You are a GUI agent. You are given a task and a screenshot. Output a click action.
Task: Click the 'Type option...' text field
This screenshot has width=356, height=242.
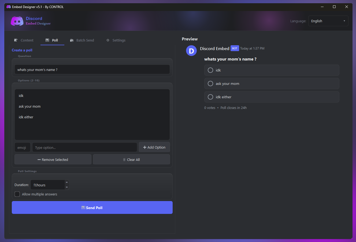[85, 148]
